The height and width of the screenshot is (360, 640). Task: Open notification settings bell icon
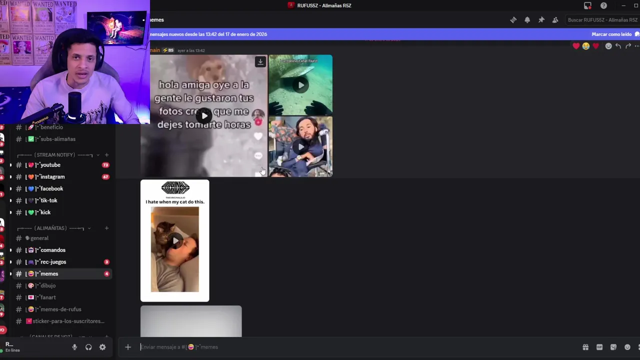527,20
